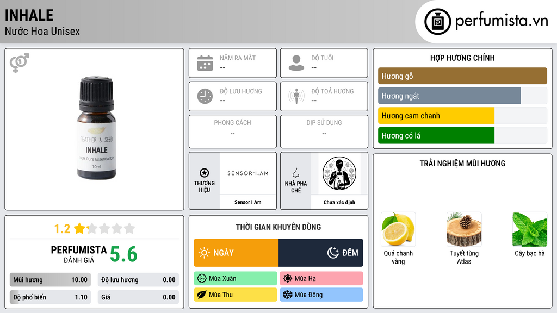Click the Nước Hoa Unisex subtitle
Image resolution: width=557 pixels, height=313 pixels.
42,31
